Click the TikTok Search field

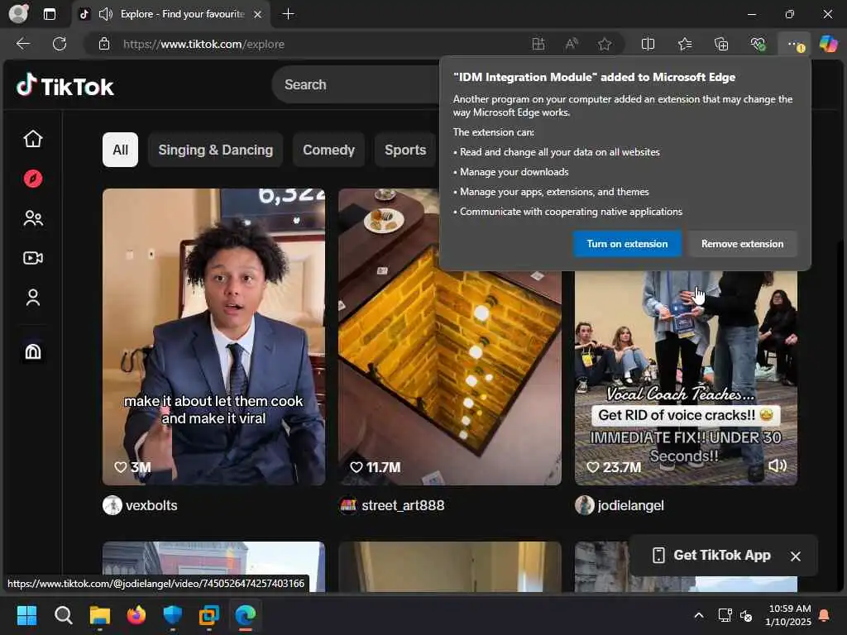357,85
